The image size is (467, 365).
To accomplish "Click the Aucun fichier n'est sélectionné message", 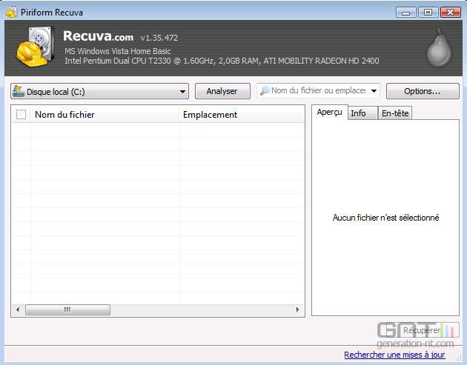I will pos(385,218).
